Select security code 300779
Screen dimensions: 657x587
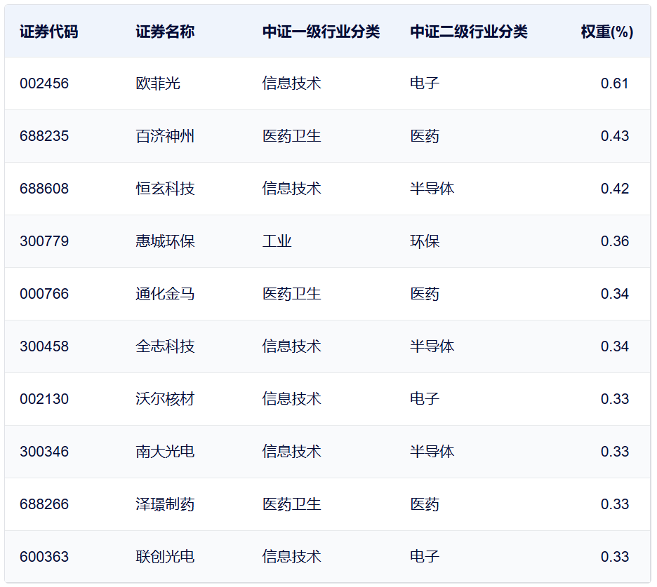click(44, 241)
